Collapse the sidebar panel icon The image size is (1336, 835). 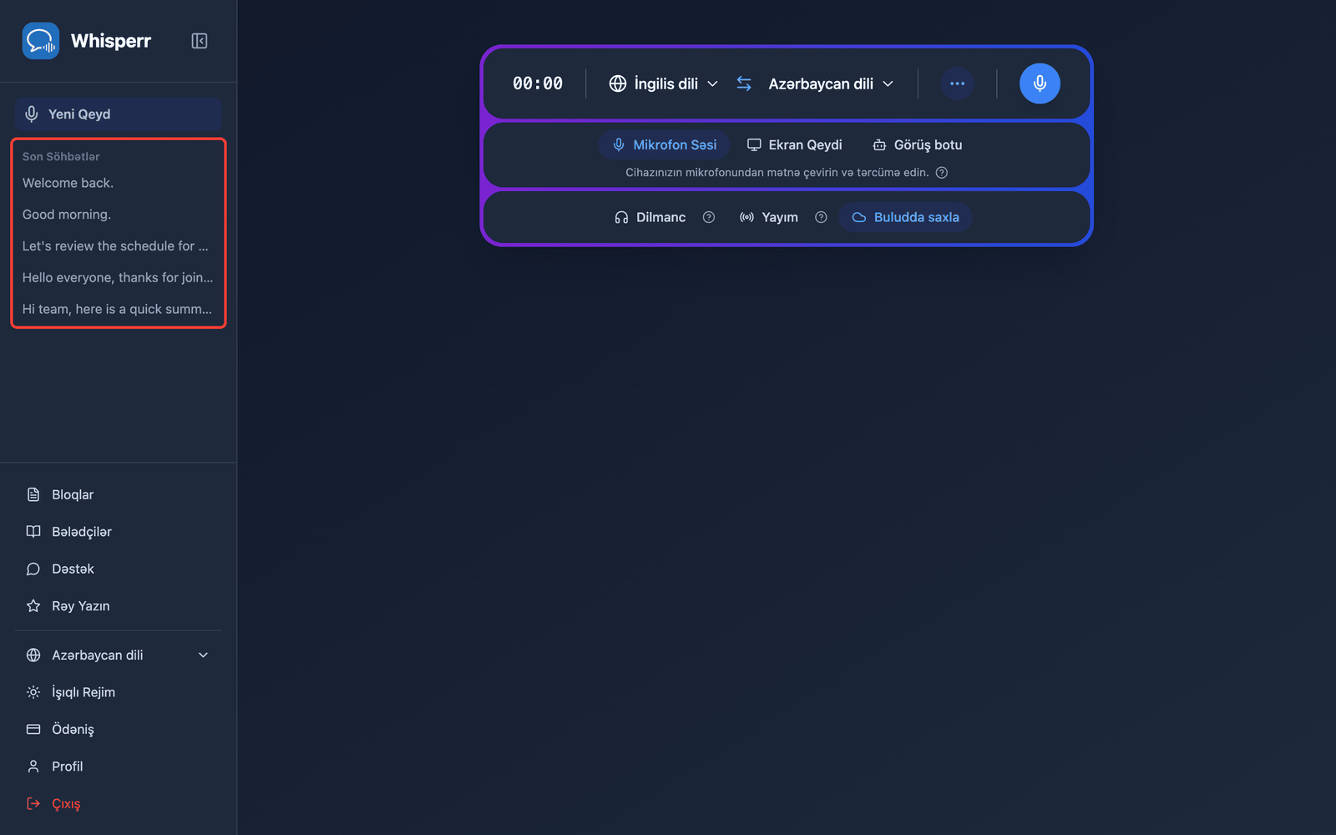200,41
